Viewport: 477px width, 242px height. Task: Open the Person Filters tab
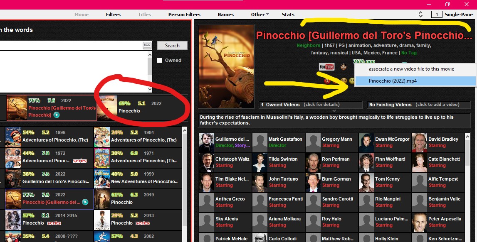pyautogui.click(x=184, y=14)
